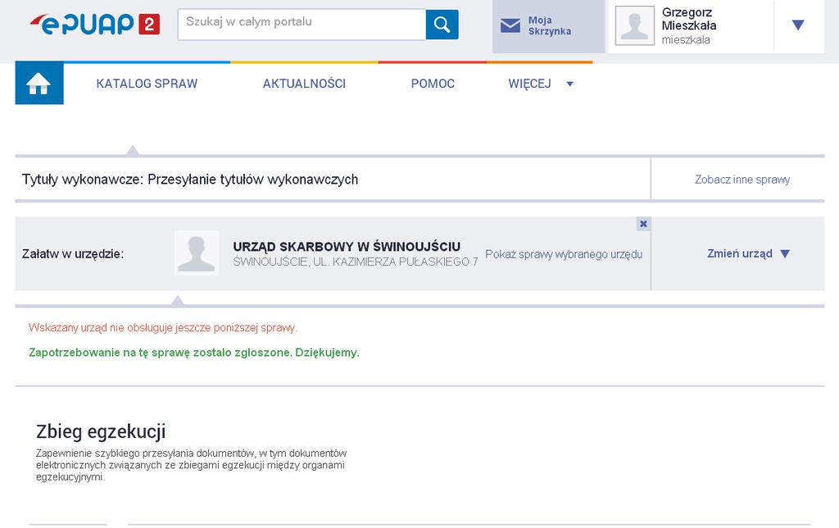The height and width of the screenshot is (528, 839).
Task: Click the magnifier search button
Action: click(442, 25)
